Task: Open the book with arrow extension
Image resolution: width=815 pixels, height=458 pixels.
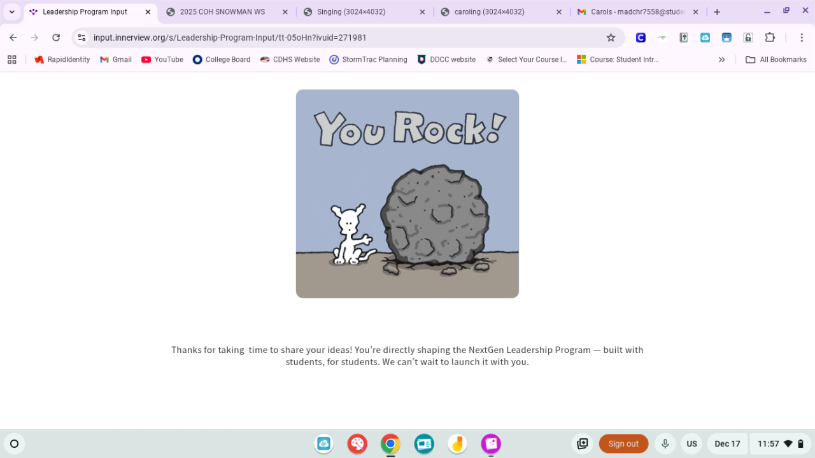Action: coord(684,38)
